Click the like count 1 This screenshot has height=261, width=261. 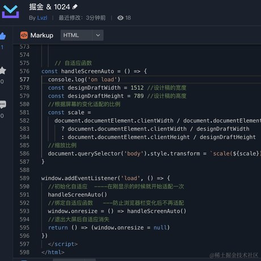pos(2,47)
